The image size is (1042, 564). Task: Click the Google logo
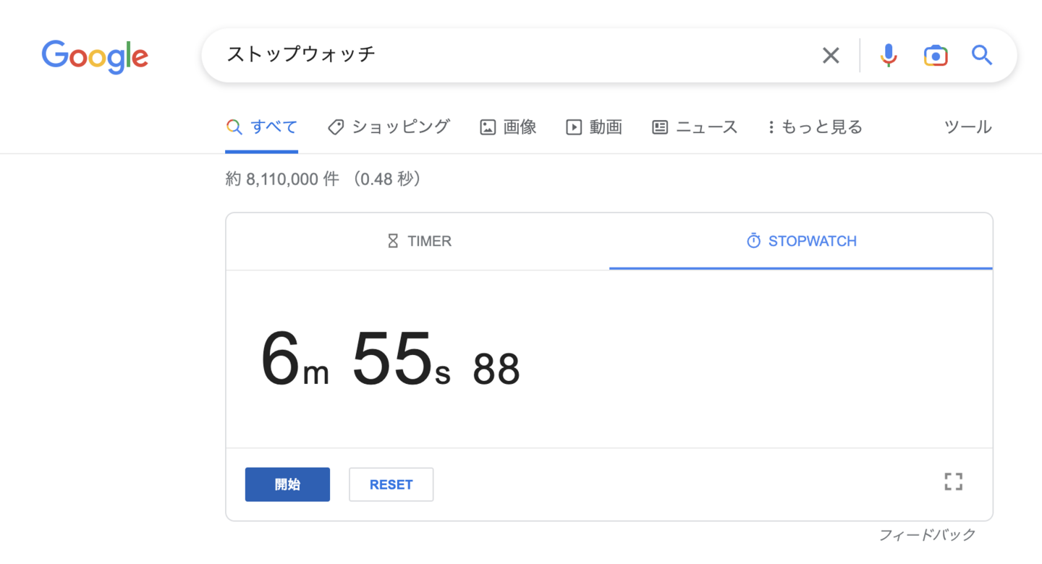pos(95,56)
